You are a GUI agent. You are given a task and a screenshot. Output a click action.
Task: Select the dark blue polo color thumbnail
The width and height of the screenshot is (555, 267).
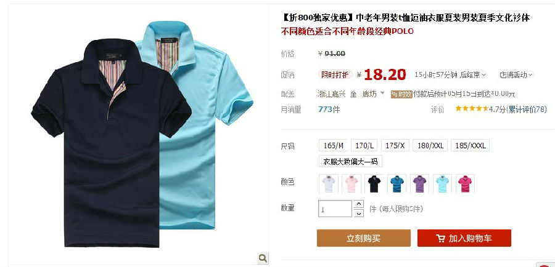(397, 184)
